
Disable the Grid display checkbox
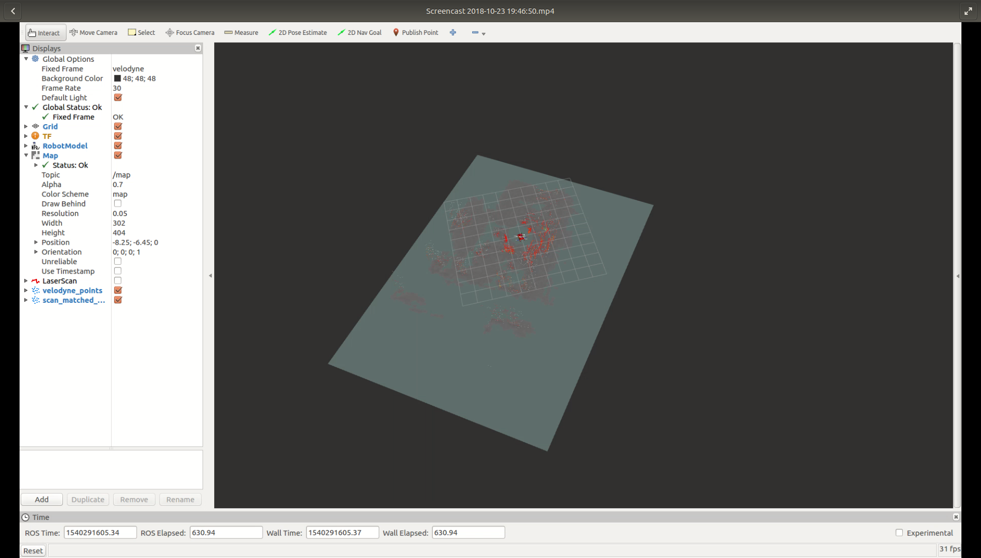[x=117, y=126]
